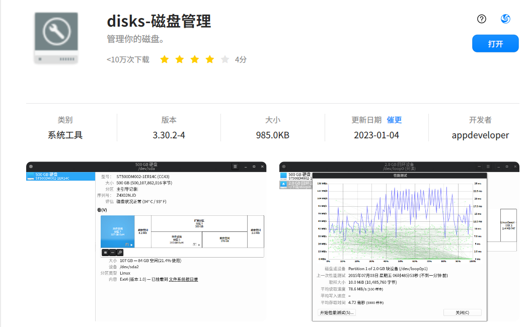
Task: Open the performance test screenshot thumbnail
Action: pyautogui.click(x=399, y=241)
